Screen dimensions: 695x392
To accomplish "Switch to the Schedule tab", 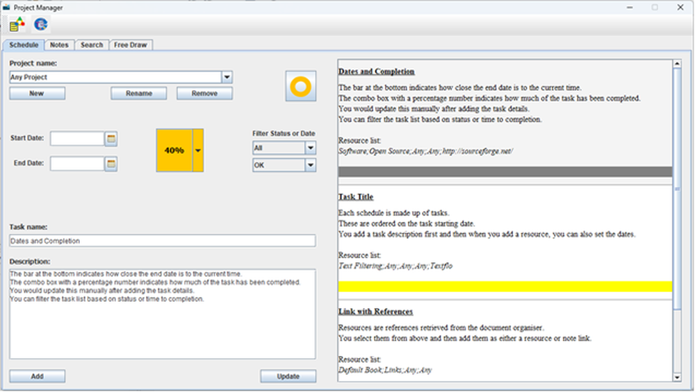I will pos(24,44).
